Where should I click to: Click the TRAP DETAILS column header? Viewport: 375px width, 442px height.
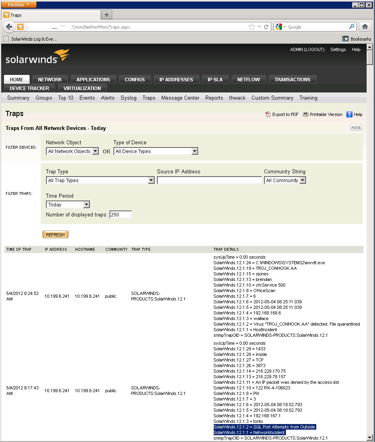point(226,249)
